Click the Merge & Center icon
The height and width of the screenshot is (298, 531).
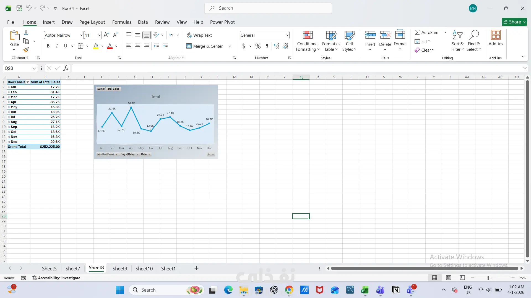click(189, 46)
